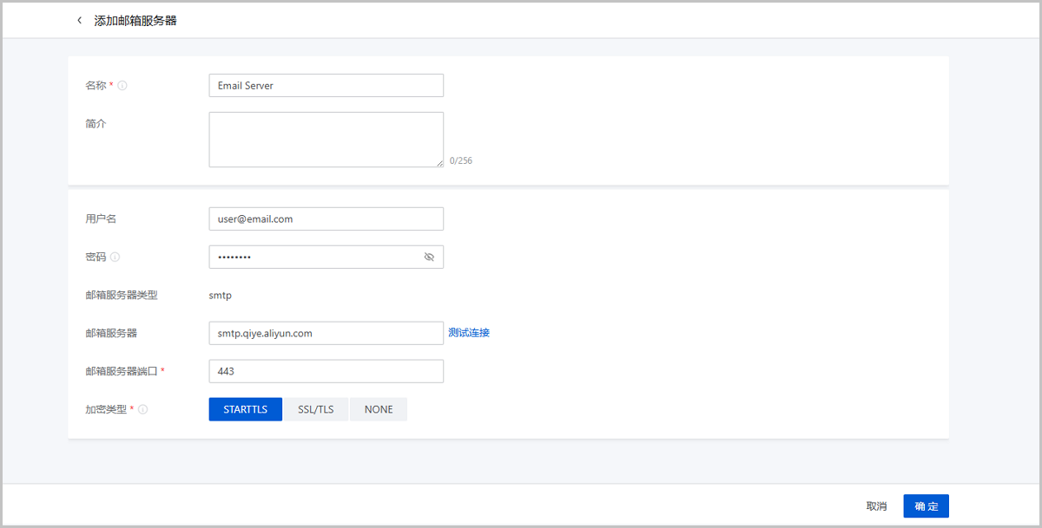Click into the 简介 description textarea
This screenshot has height=528, width=1042.
tap(326, 139)
